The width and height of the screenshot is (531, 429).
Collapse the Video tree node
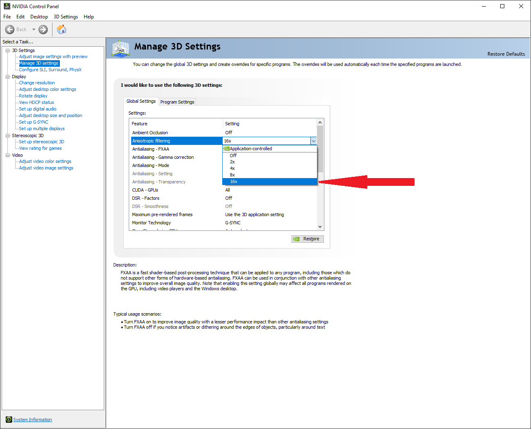pos(8,155)
